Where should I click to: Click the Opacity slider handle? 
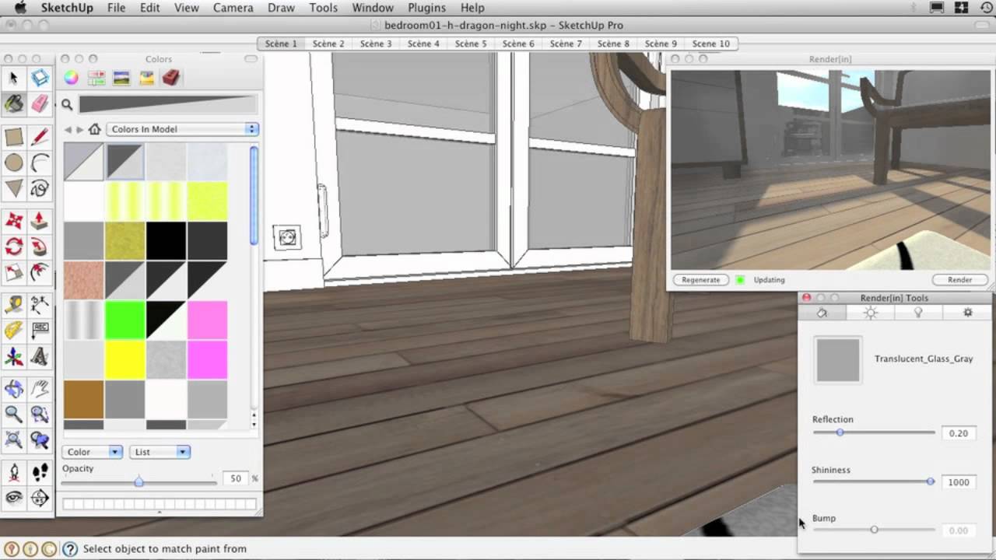click(x=139, y=481)
